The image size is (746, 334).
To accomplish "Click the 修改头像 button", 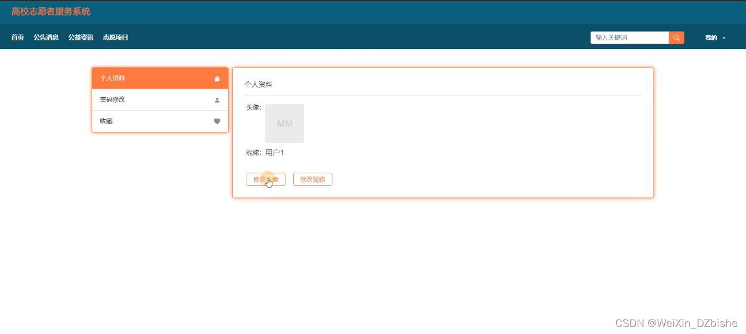I will (266, 179).
